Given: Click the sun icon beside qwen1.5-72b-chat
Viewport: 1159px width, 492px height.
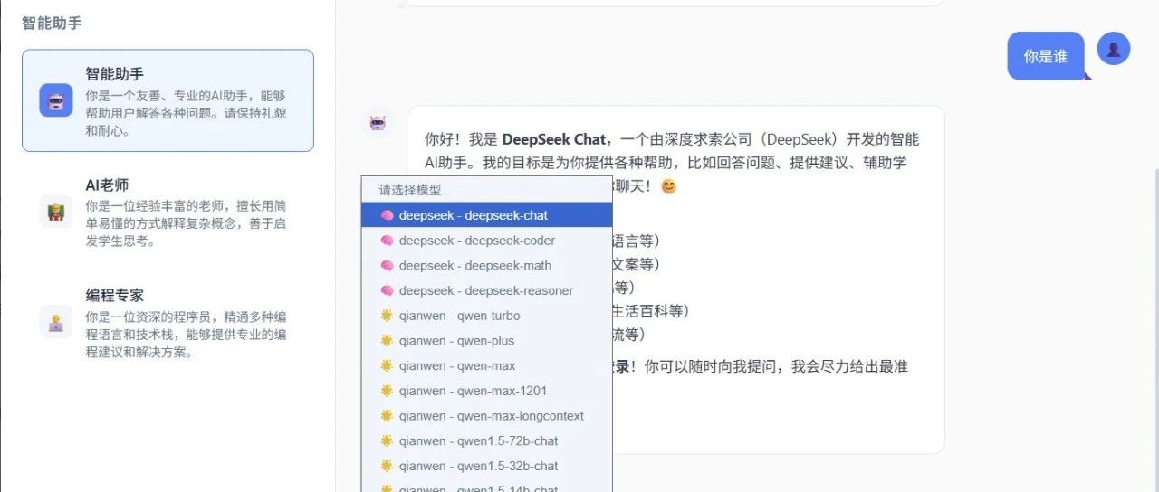Looking at the screenshot, I should coord(387,441).
